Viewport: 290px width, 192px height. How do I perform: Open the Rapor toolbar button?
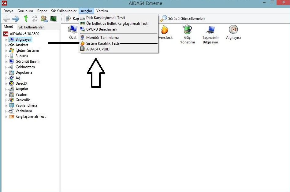click(x=72, y=19)
